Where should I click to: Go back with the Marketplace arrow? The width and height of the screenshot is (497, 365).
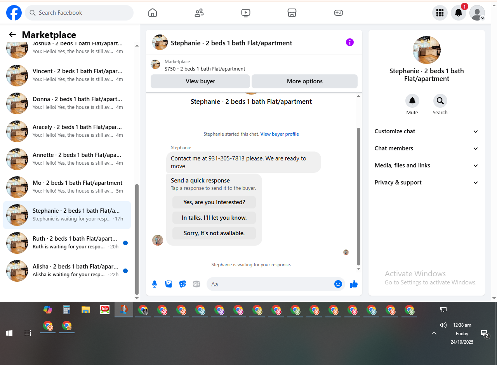pyautogui.click(x=12, y=34)
